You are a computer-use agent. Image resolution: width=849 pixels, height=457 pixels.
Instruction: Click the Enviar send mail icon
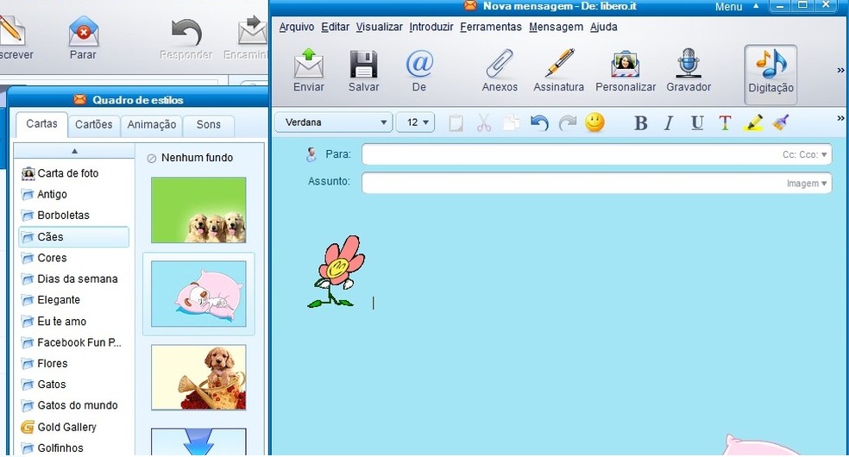[x=309, y=71]
